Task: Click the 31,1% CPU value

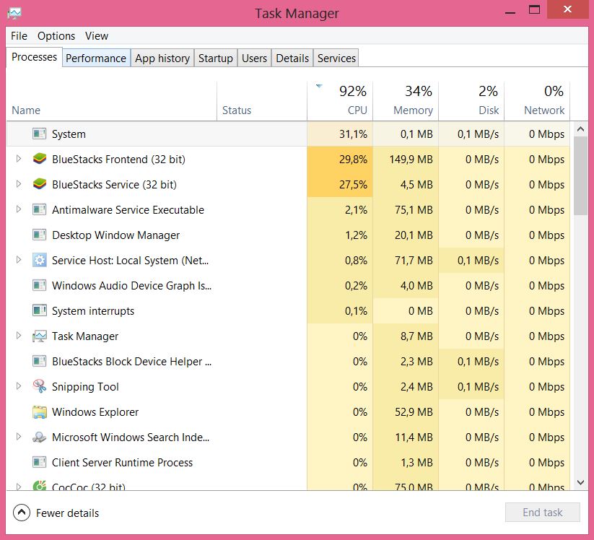Action: tap(353, 134)
